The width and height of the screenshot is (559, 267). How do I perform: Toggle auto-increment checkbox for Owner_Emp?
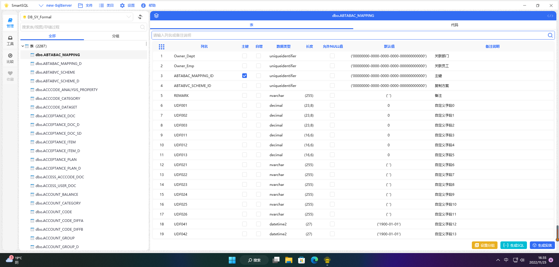tap(259, 66)
